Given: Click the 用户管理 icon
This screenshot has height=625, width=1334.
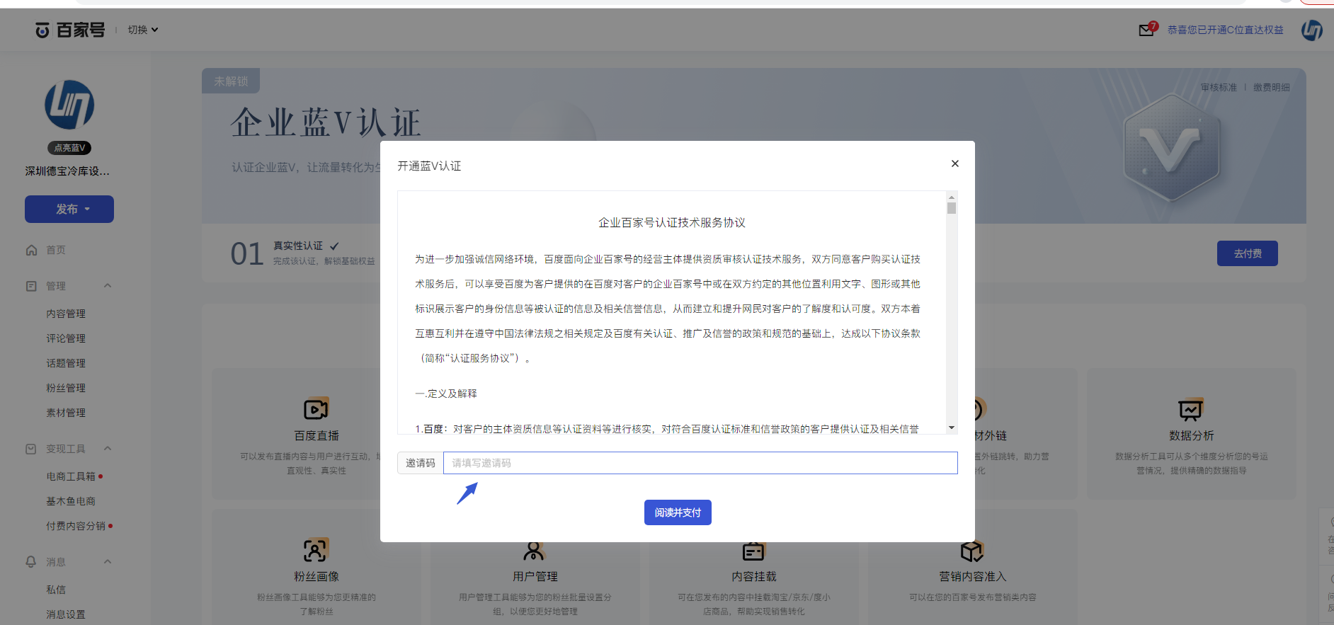Looking at the screenshot, I should [535, 550].
